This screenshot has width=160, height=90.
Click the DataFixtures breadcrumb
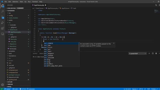(40, 8)
